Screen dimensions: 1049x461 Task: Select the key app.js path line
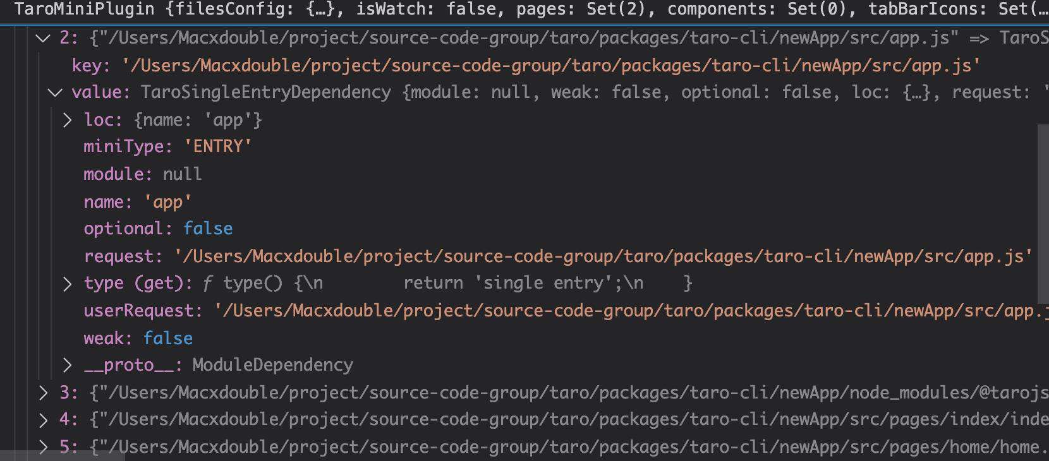pos(526,65)
